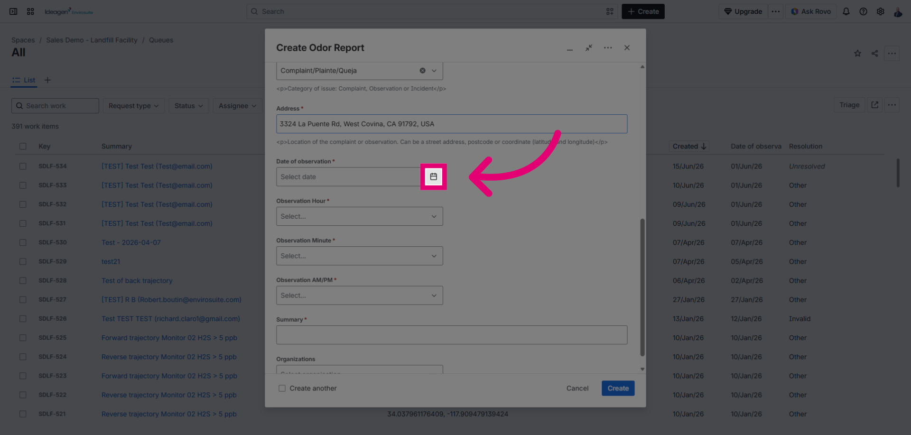Collapse the dialog with the shrink arrows icon
This screenshot has height=435, width=911.
pos(588,48)
